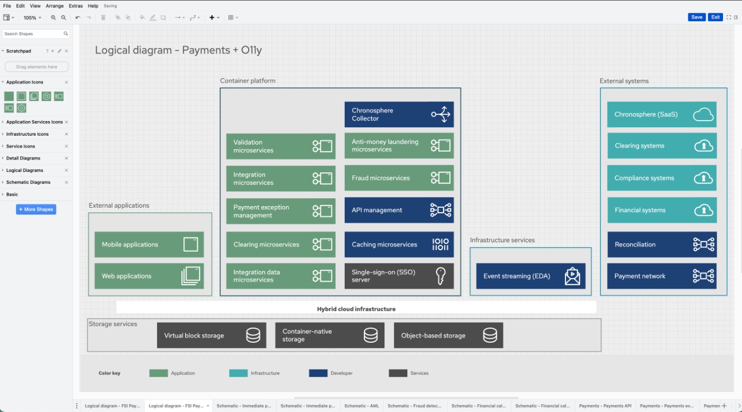Click the redo arrow icon
The image size is (742, 412).
(88, 17)
